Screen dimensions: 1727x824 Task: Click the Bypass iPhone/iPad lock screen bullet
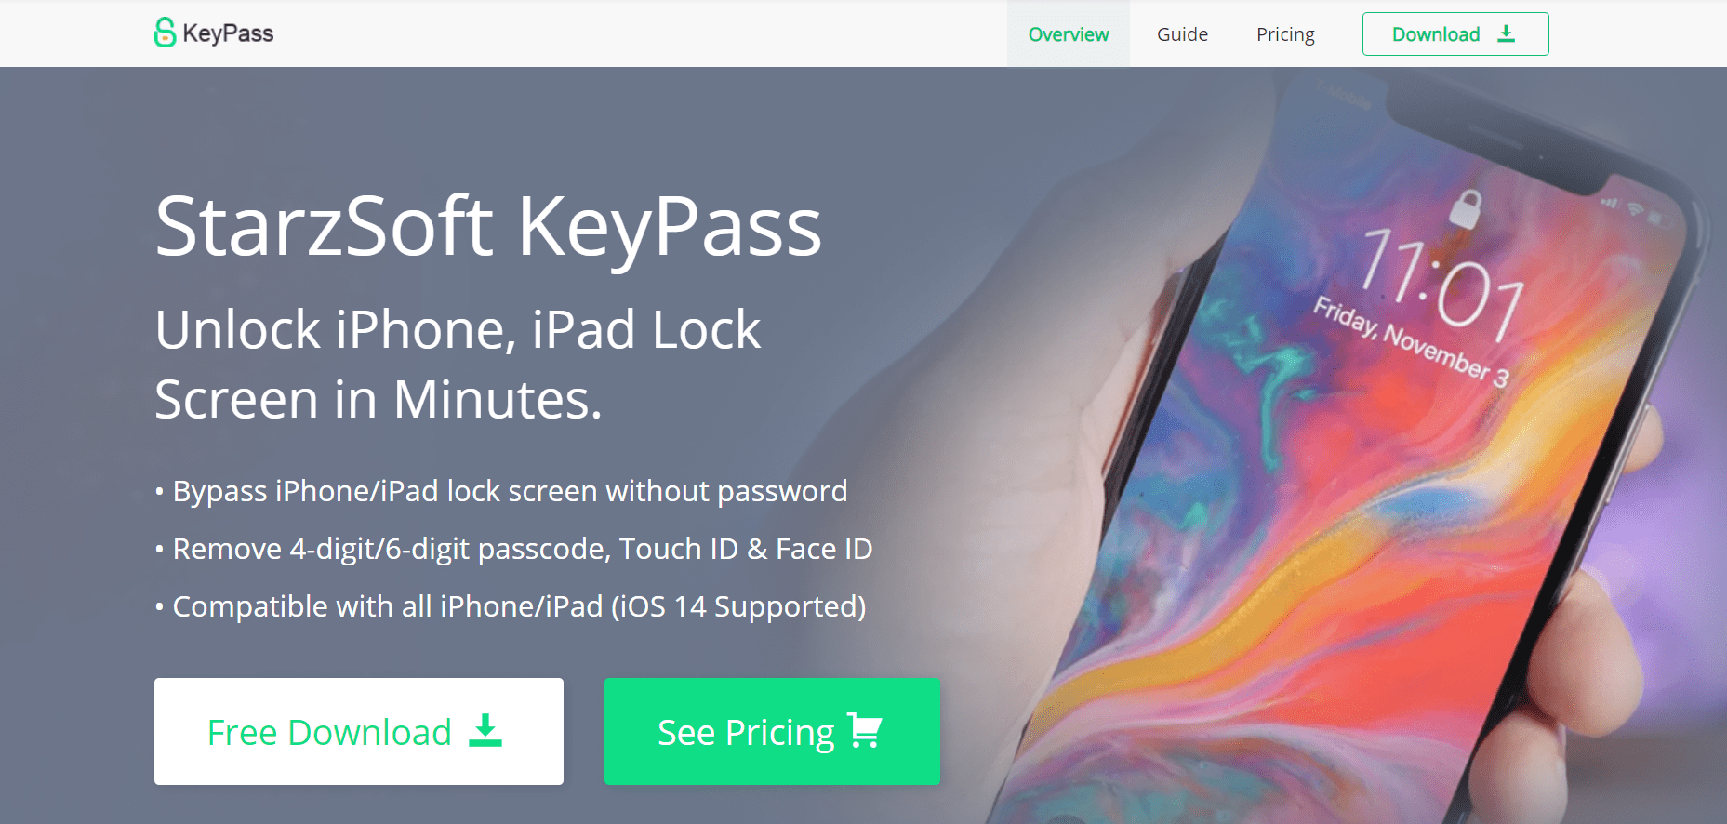[x=501, y=491]
